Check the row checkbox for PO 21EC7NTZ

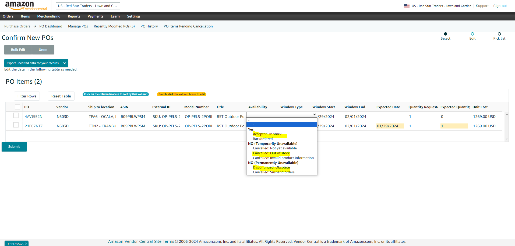coord(16,125)
